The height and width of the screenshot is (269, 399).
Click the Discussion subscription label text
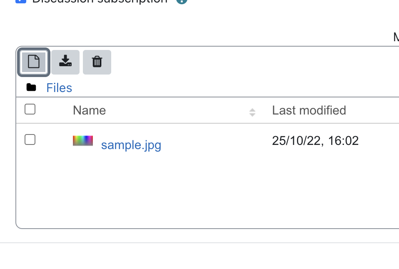click(x=100, y=2)
